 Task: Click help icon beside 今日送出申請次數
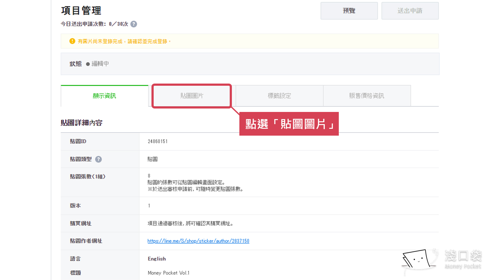[x=134, y=24]
